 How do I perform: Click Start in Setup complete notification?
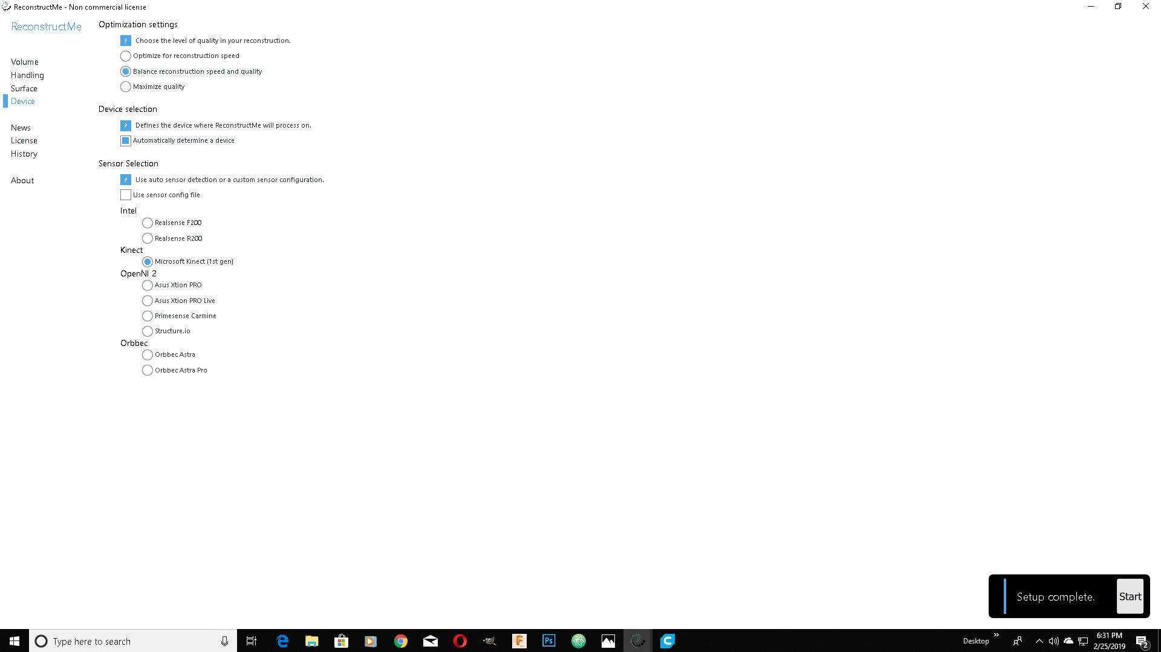coord(1130,596)
